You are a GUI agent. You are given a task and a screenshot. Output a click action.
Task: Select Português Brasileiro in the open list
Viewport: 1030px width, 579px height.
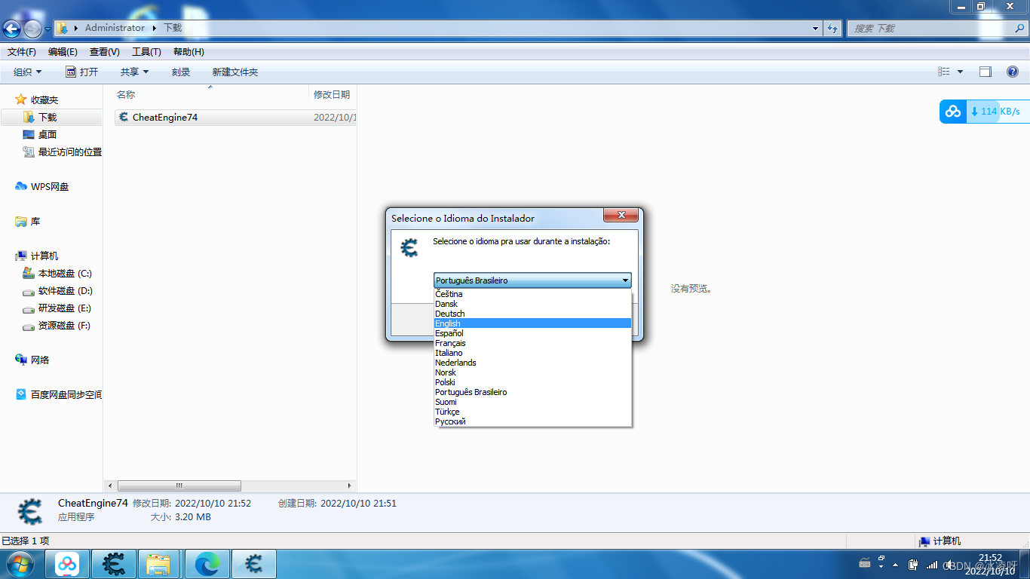(532, 392)
